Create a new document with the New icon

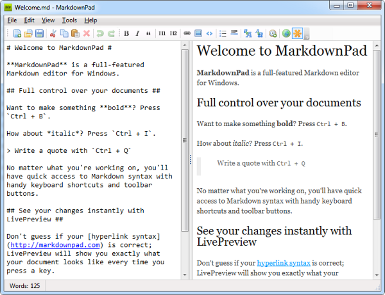pos(17,33)
